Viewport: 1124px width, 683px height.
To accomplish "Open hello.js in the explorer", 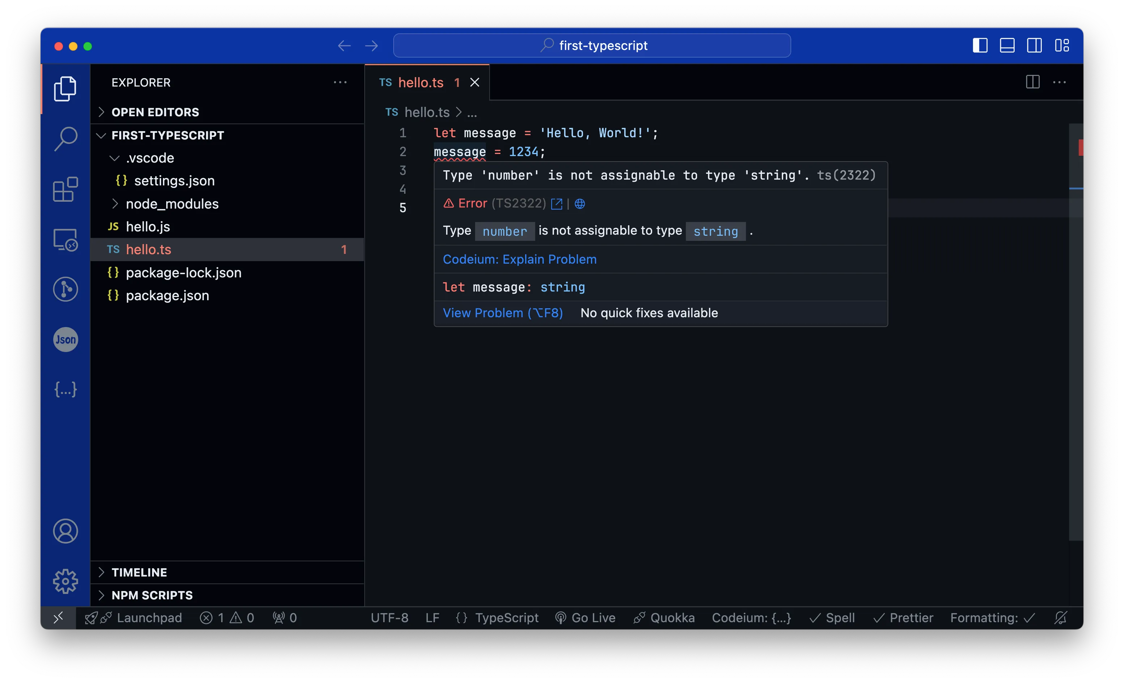I will (227, 227).
